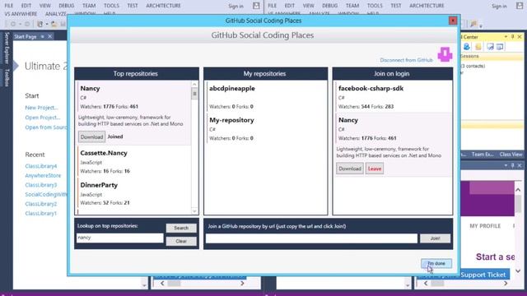Open recent project AnywhereStore

[43, 175]
